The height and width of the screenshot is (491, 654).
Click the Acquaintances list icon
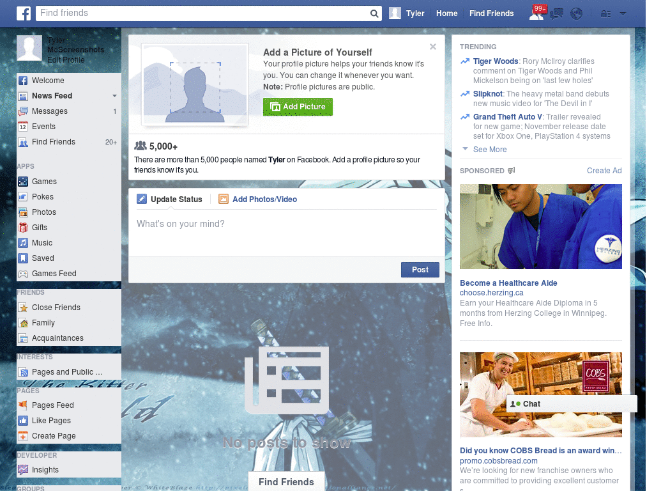tap(23, 338)
